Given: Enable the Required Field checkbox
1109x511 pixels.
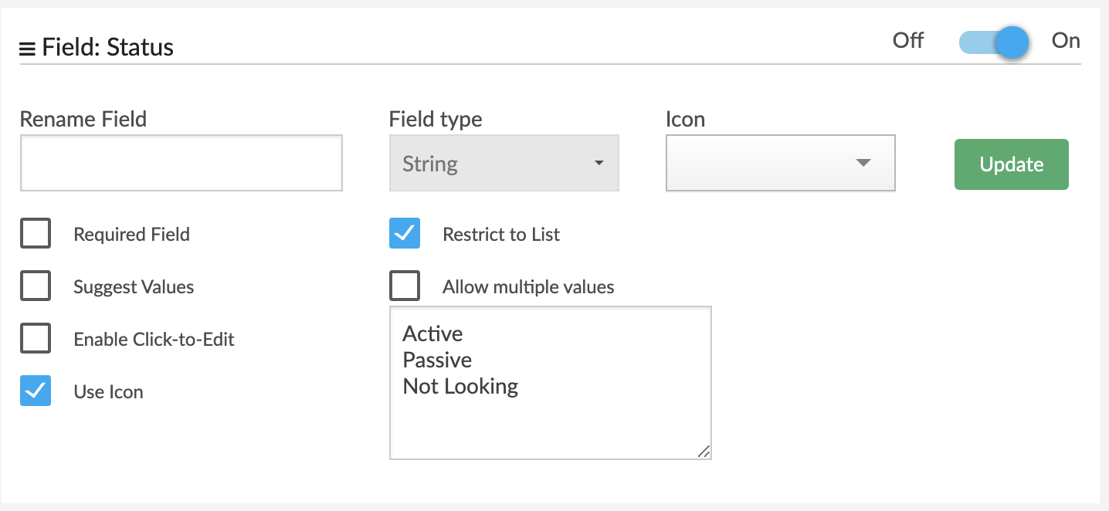Looking at the screenshot, I should coord(36,234).
